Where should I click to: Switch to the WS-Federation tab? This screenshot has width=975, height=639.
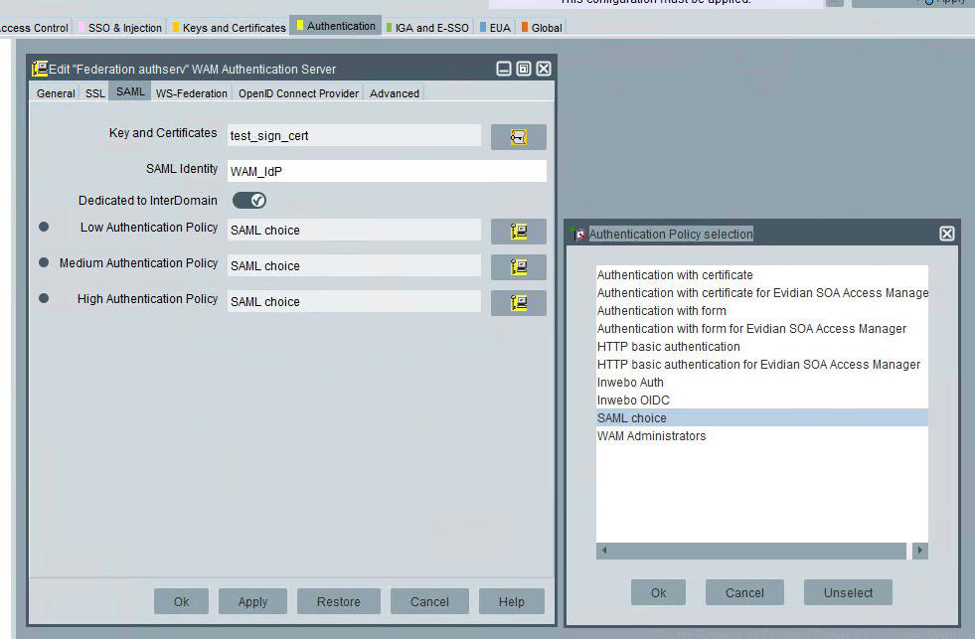click(x=192, y=93)
